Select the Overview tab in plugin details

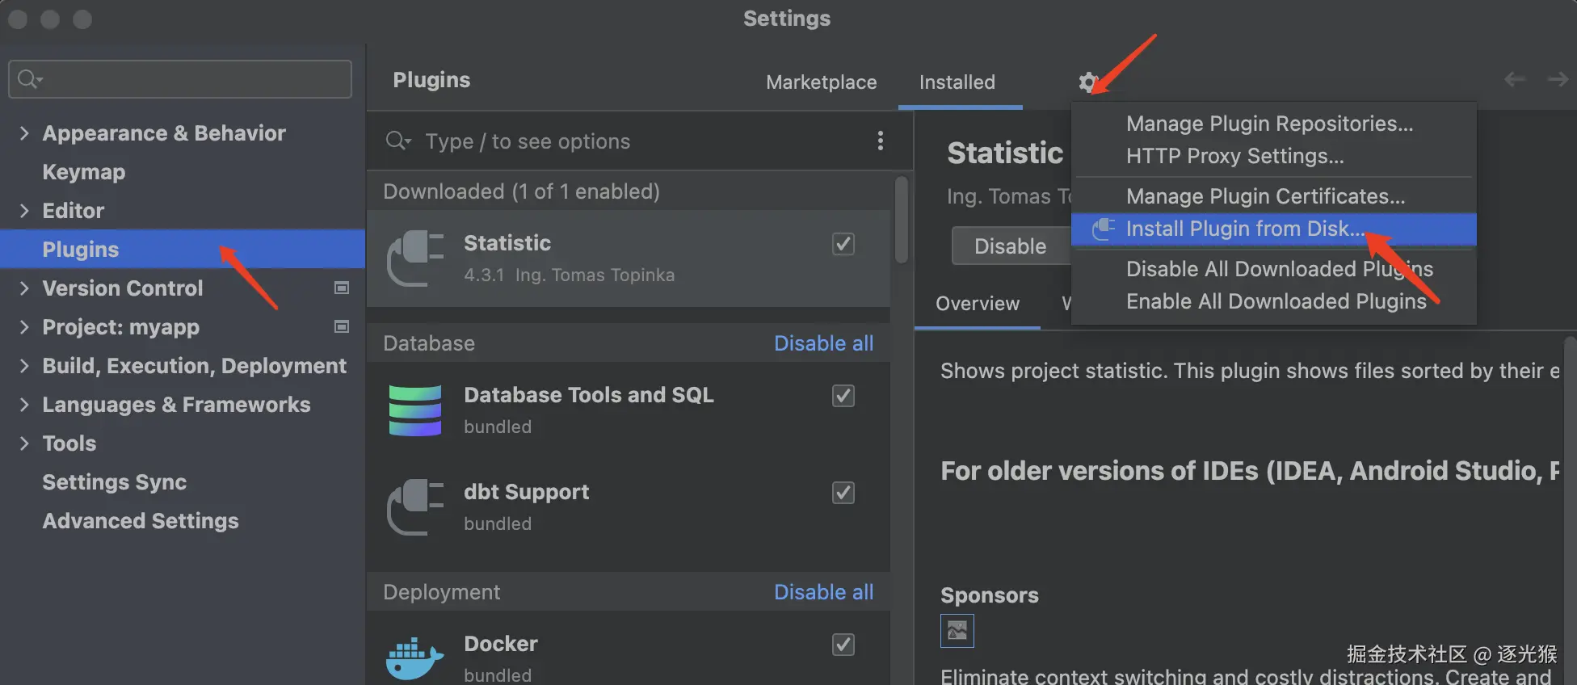(x=978, y=304)
